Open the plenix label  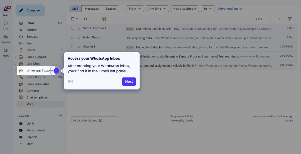(x=30, y=123)
